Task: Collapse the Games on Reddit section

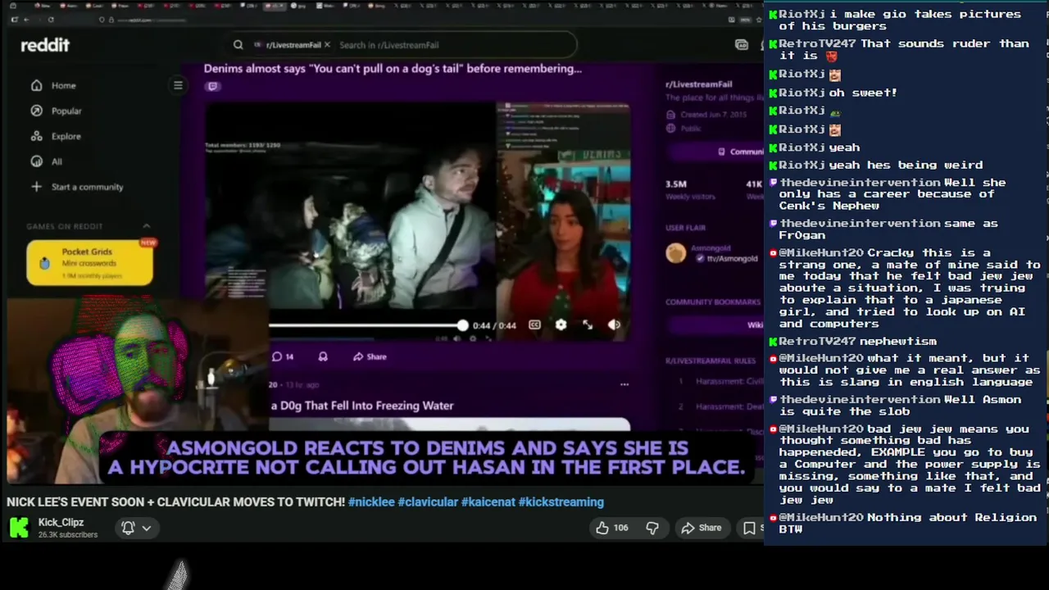Action: pos(147,226)
